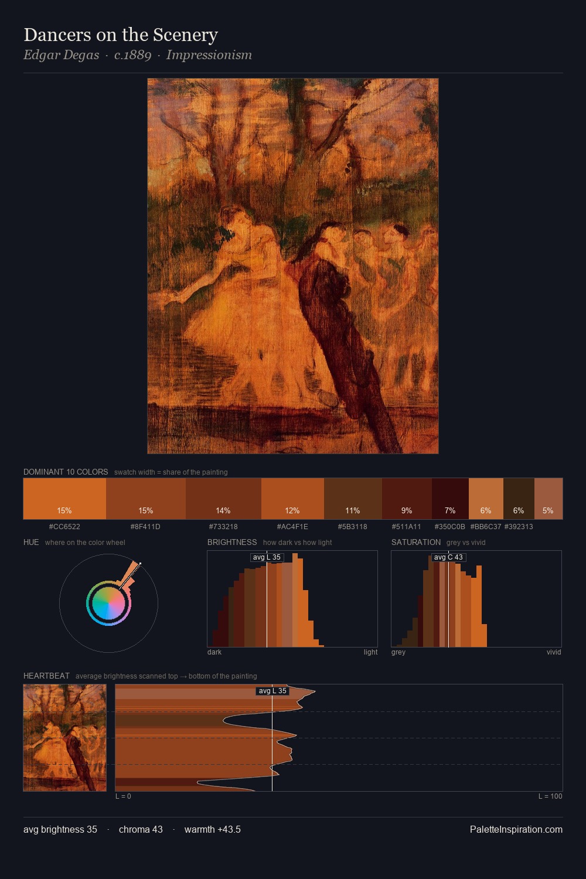Click the L = 100 axis label
This screenshot has width=586, height=879.
coord(550,796)
